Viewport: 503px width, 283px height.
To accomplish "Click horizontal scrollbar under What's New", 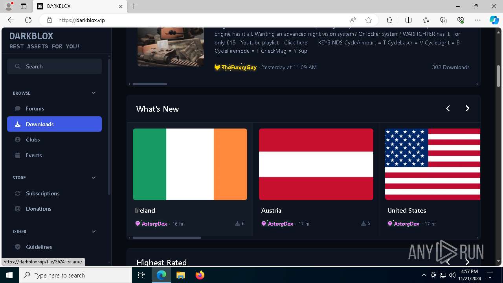I will point(167,238).
